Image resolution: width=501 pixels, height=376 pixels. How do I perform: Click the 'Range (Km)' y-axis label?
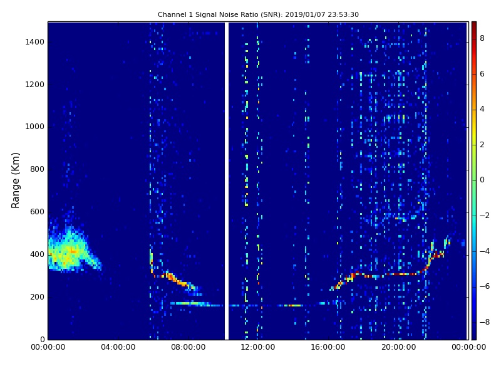point(15,180)
